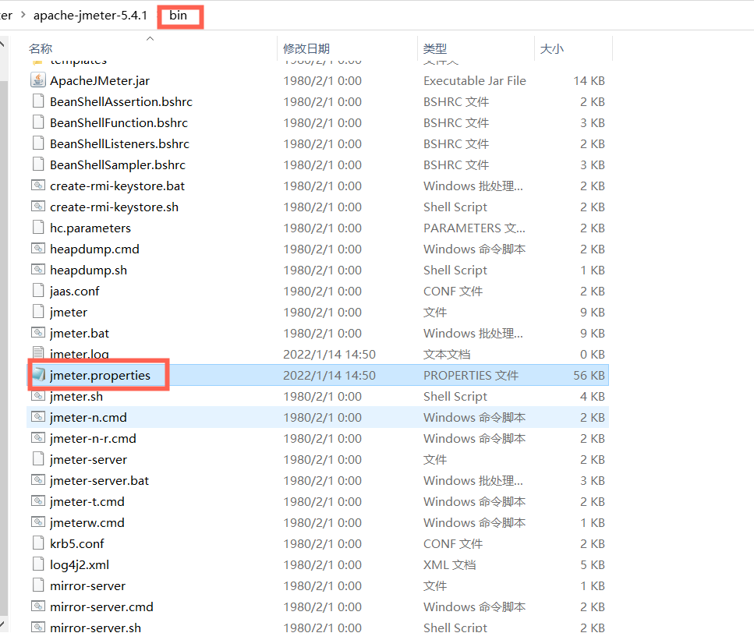Image resolution: width=754 pixels, height=640 pixels.
Task: Click the PROPERTIES 文件 type cell
Action: 471,375
